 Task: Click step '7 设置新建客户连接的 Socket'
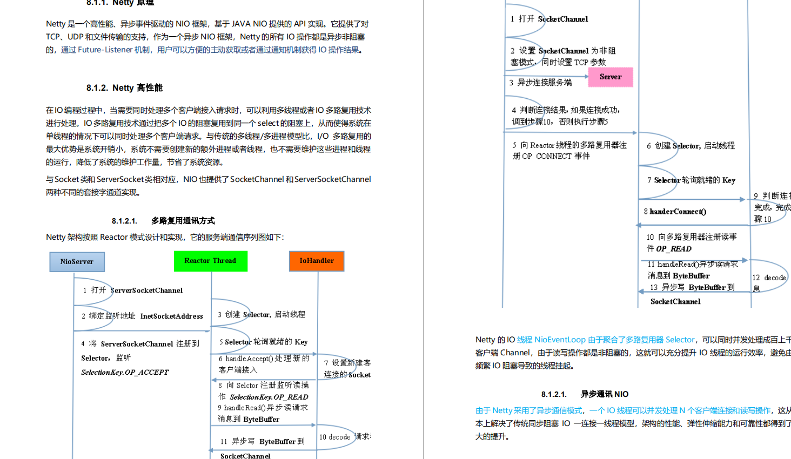point(347,369)
